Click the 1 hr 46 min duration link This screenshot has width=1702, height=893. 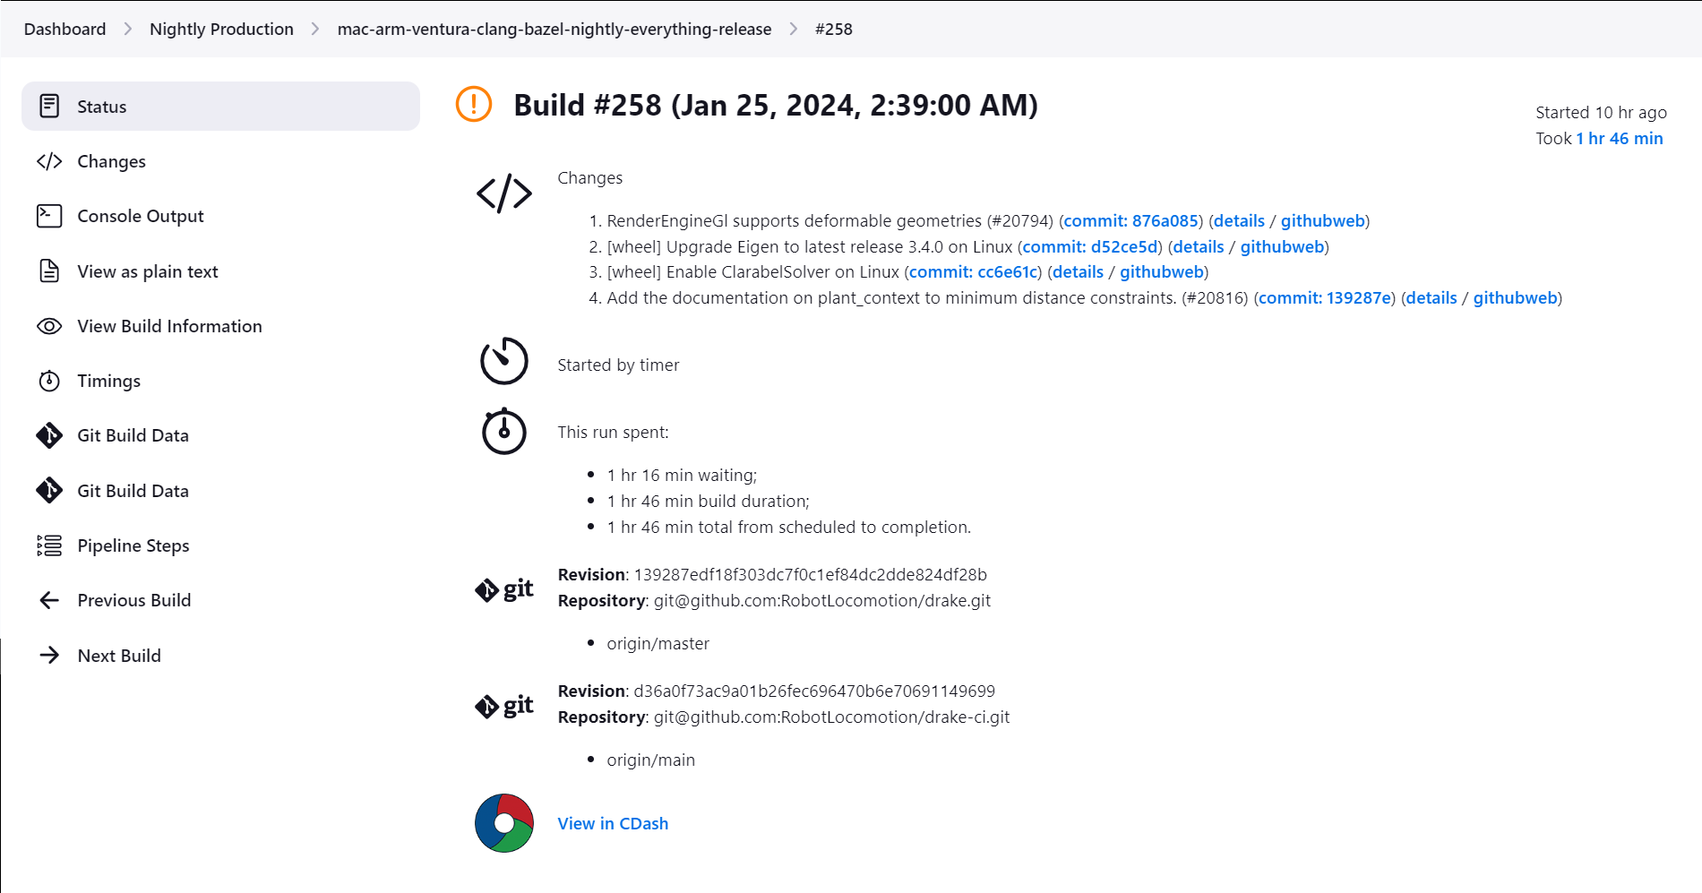tap(1620, 139)
